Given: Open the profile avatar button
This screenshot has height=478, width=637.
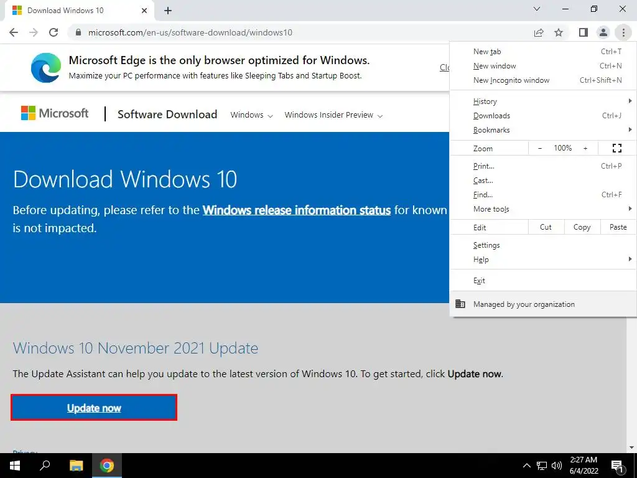Looking at the screenshot, I should (603, 32).
